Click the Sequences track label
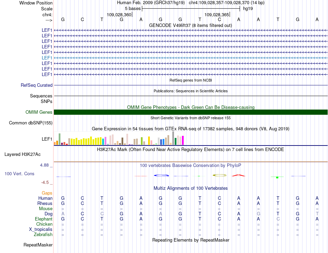Screen dimensions: 328x253 click(41, 96)
